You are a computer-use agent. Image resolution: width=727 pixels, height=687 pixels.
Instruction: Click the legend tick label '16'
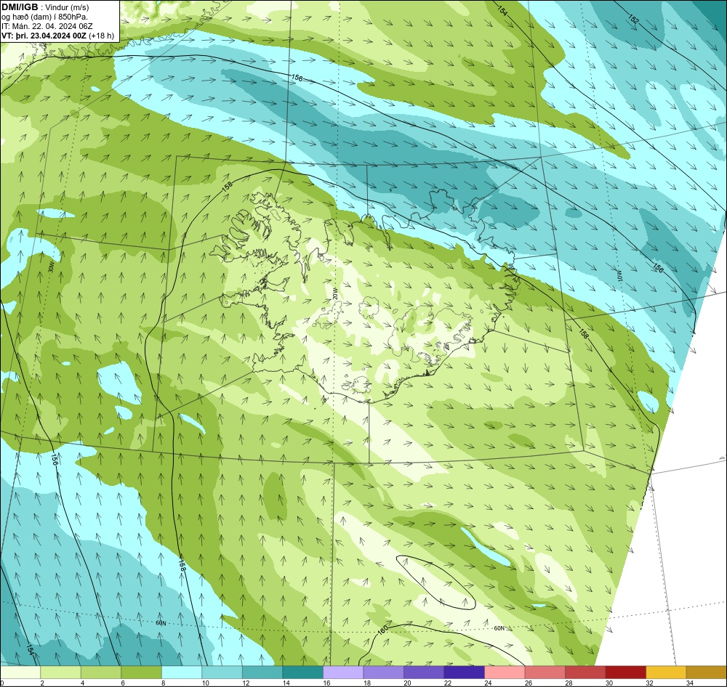tap(327, 683)
